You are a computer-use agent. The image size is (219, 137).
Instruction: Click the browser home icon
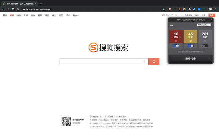pos(18,9)
